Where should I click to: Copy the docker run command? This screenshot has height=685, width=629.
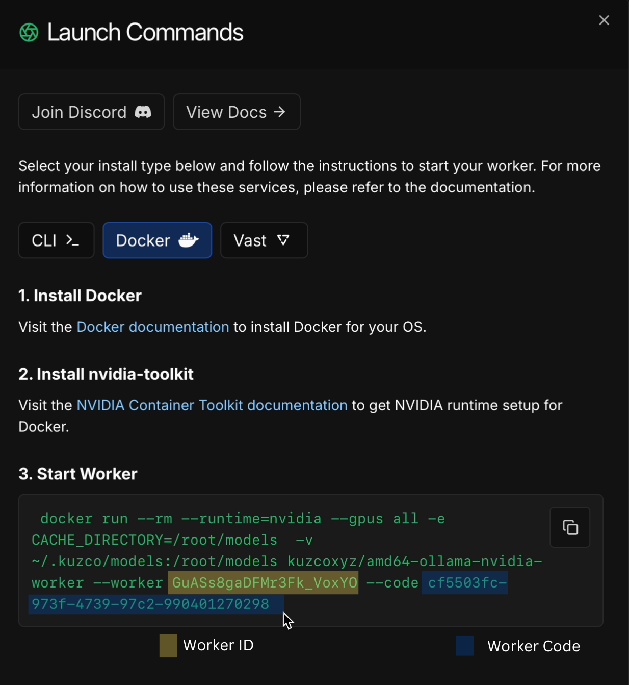pos(570,527)
